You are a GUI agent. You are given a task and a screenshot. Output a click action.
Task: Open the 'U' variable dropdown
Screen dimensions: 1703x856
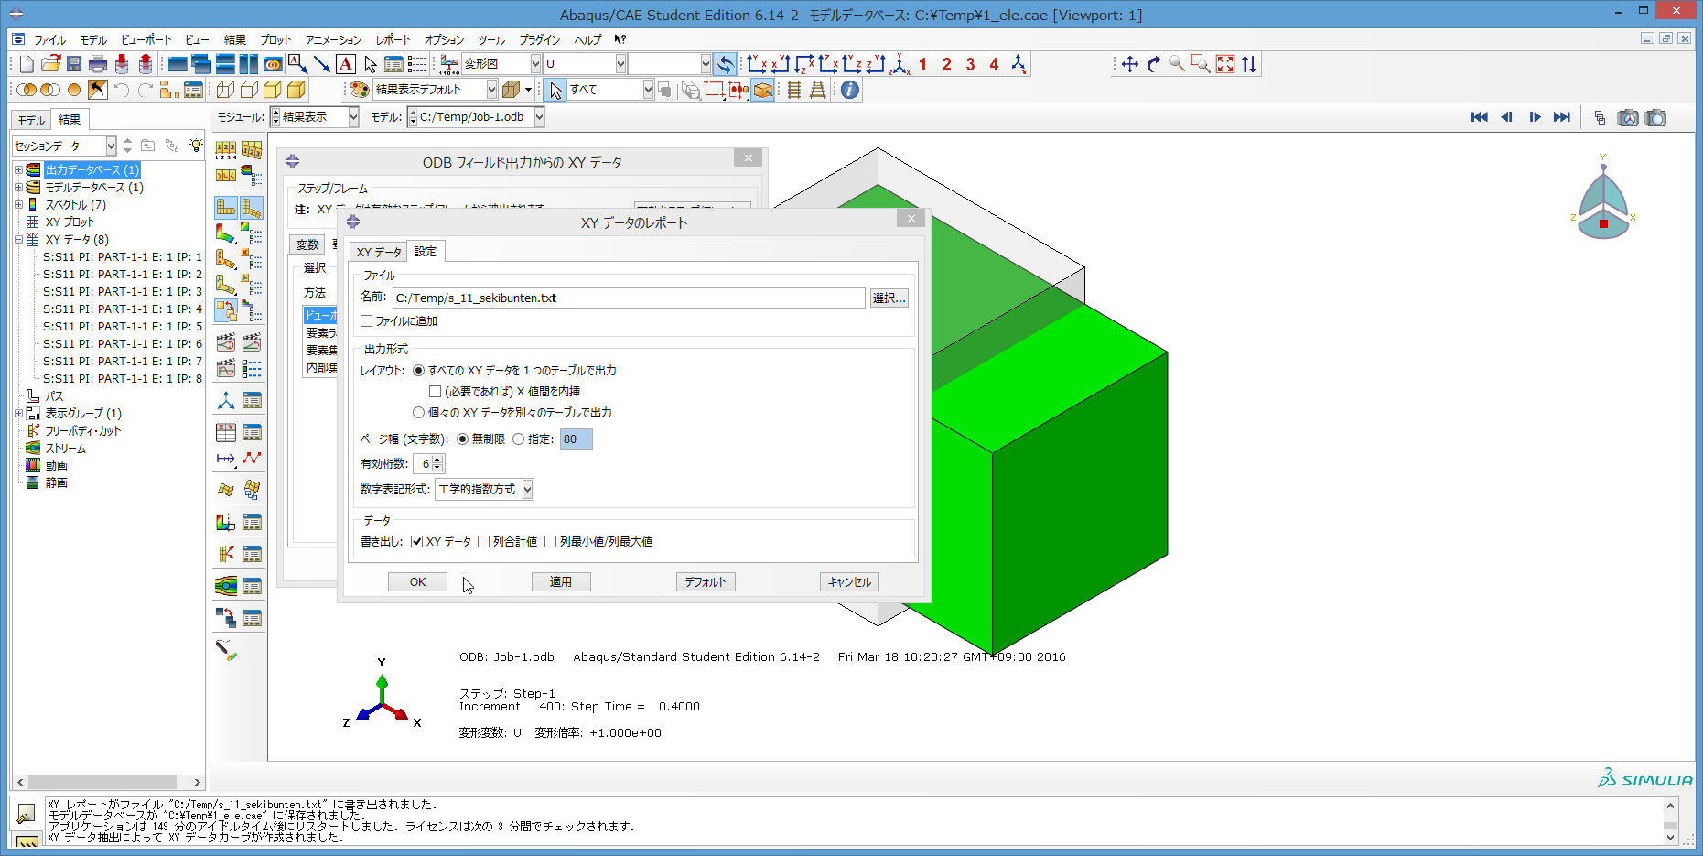[x=620, y=64]
